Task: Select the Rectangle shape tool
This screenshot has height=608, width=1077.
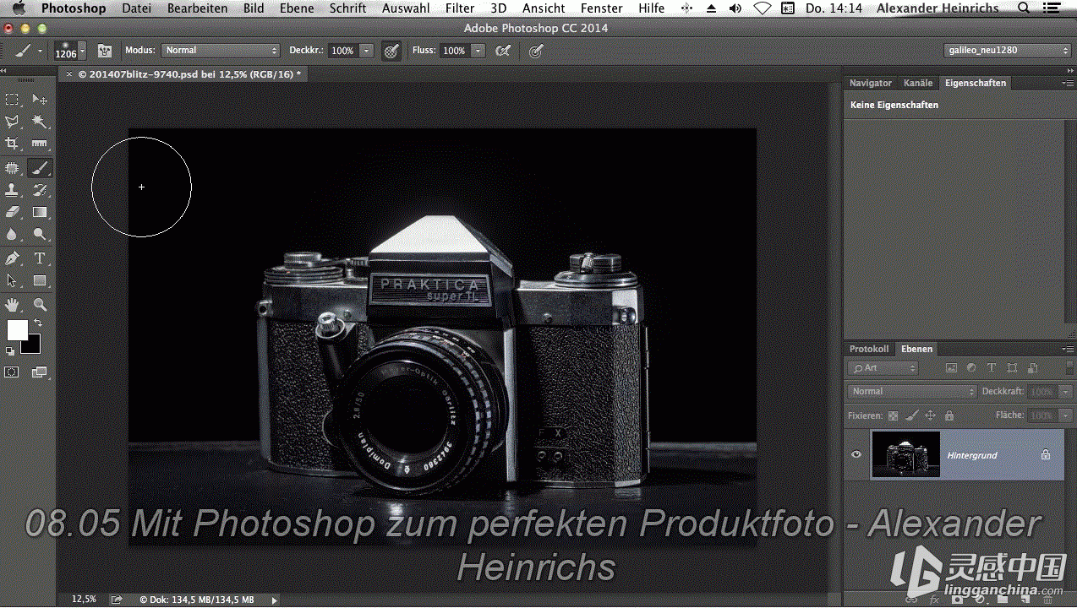Action: (40, 280)
